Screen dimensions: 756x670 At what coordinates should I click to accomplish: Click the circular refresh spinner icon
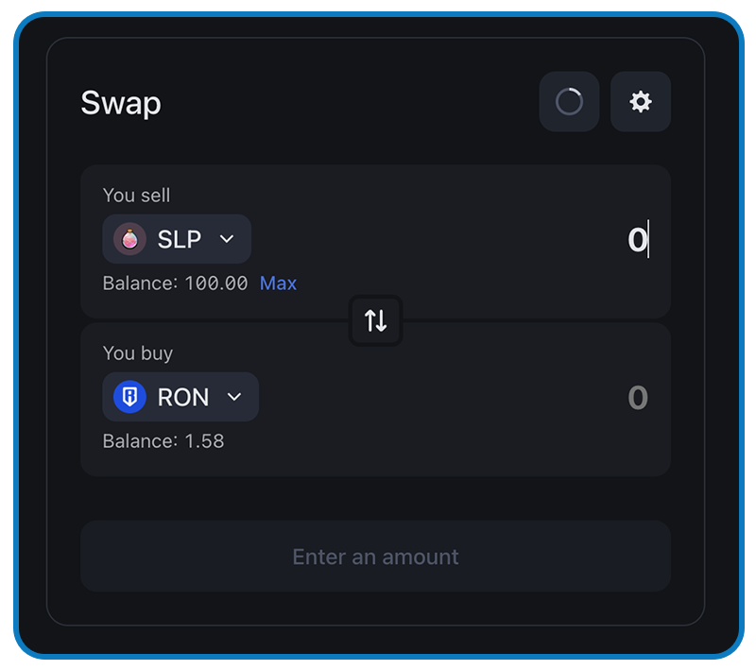(569, 102)
